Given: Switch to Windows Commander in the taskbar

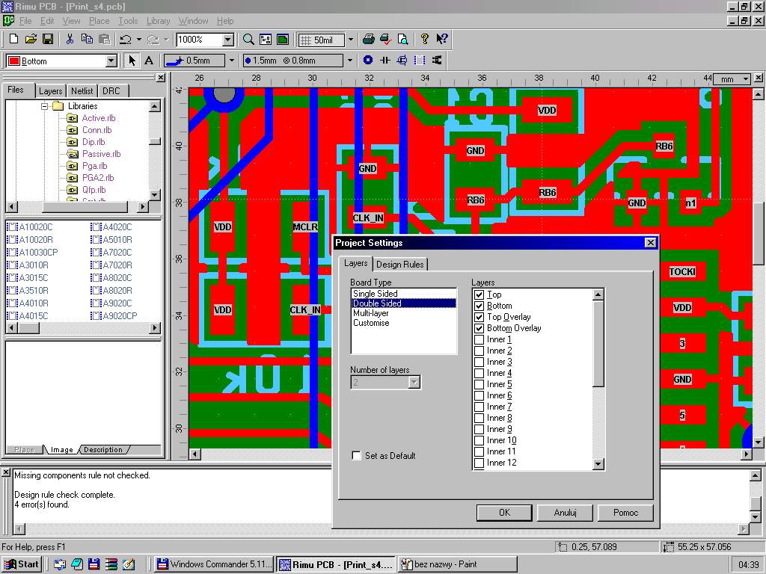Looking at the screenshot, I should pyautogui.click(x=214, y=564).
